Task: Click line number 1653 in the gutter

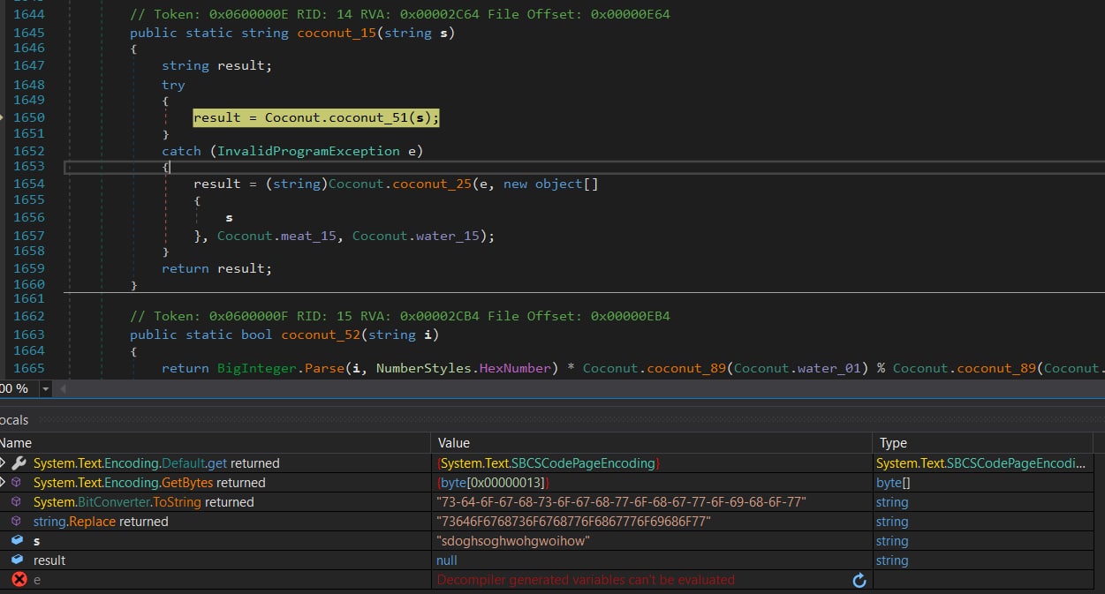Action: pyautogui.click(x=28, y=167)
